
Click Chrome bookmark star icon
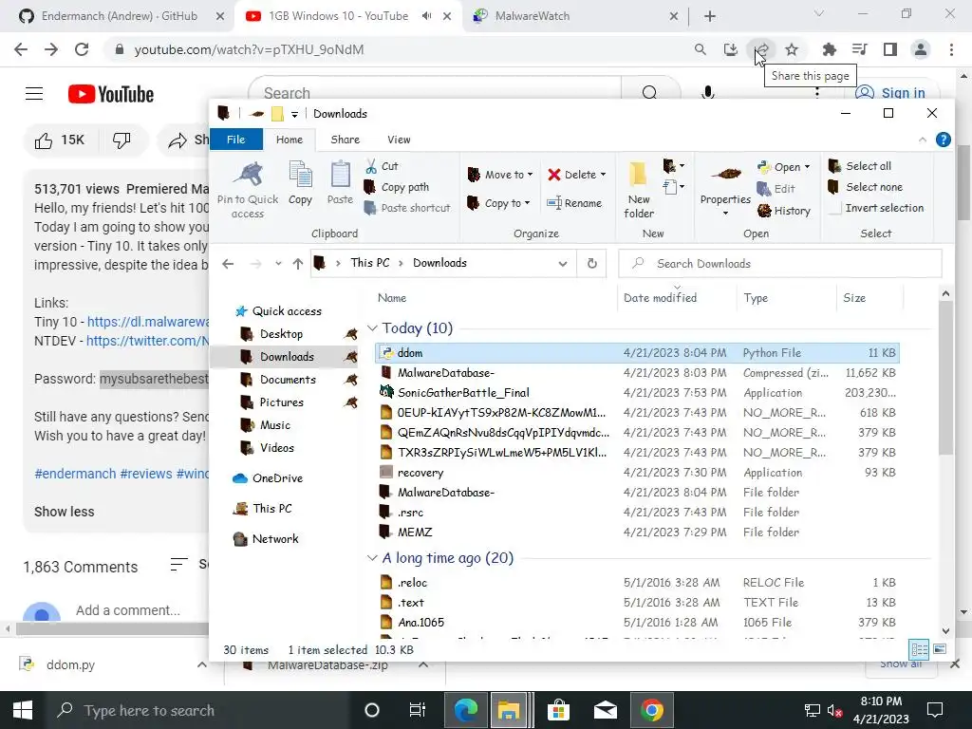(792, 49)
